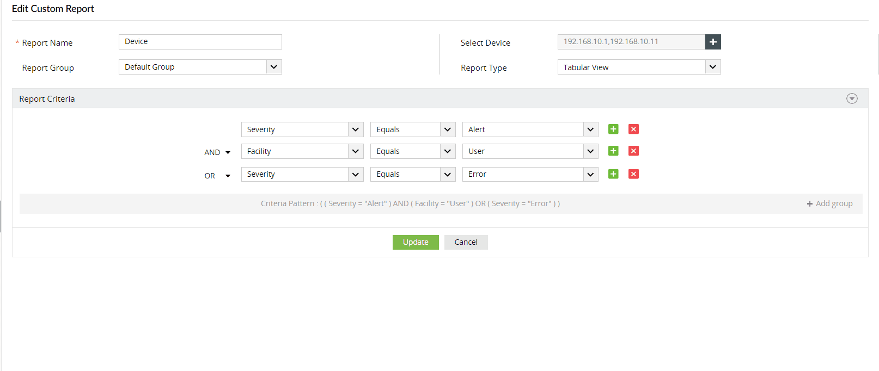The height and width of the screenshot is (371, 879).
Task: Add criteria after the Severity Alert row
Action: click(x=613, y=129)
